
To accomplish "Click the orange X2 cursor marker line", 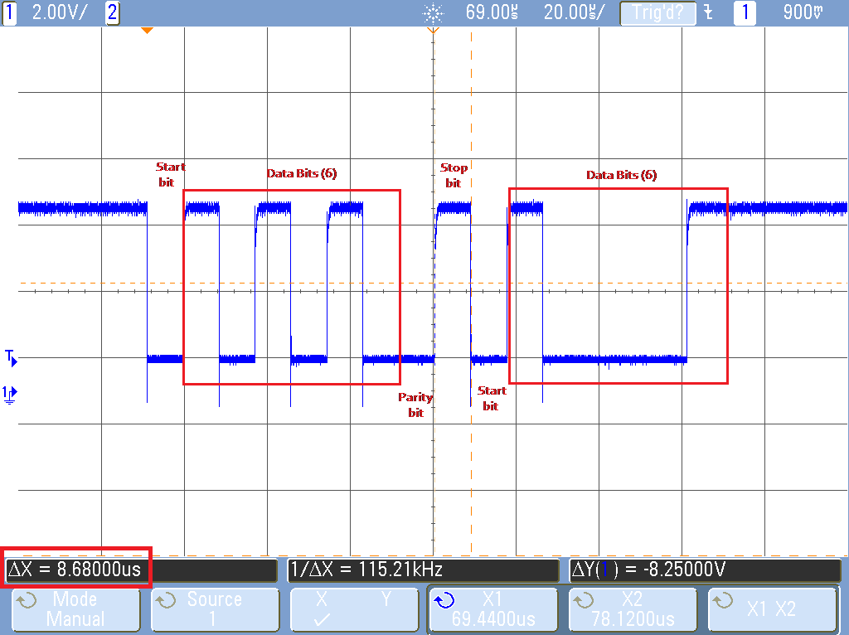I will (x=471, y=290).
